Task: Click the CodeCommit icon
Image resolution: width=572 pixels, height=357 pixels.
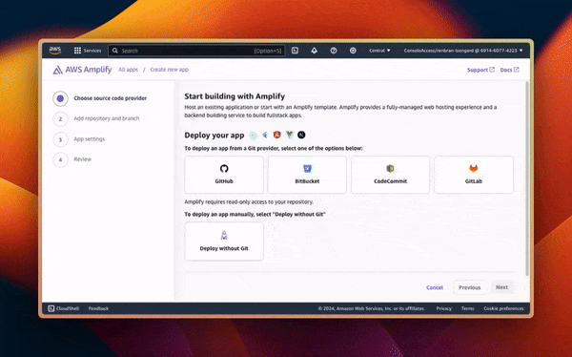Action: (x=390, y=168)
